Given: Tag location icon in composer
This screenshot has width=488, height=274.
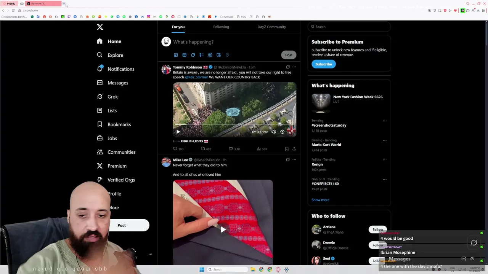Looking at the screenshot, I should pos(227,55).
